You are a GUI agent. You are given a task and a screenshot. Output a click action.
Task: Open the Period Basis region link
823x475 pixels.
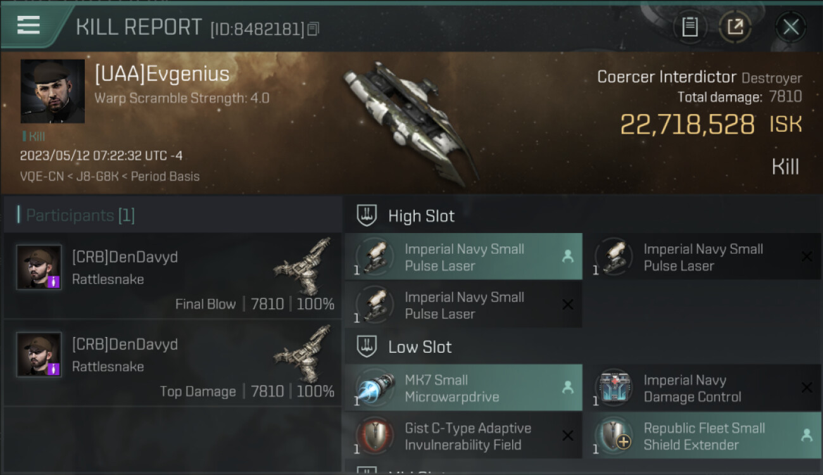165,177
